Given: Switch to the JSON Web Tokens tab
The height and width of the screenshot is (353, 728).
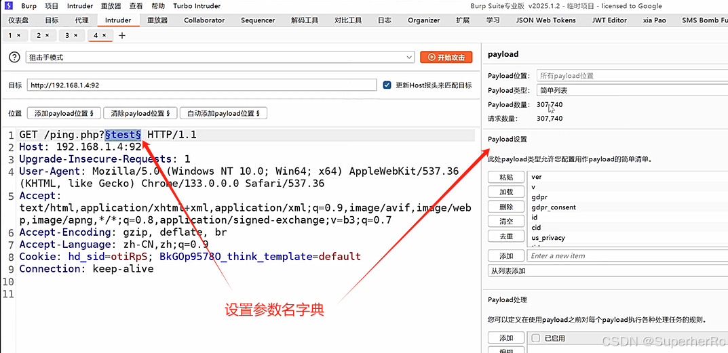Looking at the screenshot, I should point(546,20).
